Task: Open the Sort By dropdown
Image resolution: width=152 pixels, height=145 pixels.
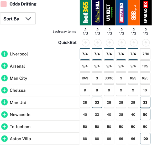Action: [18, 18]
